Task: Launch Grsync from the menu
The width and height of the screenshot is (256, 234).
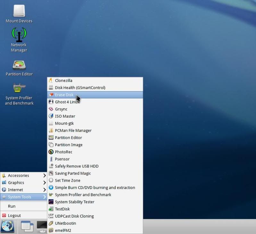Action: (95, 109)
